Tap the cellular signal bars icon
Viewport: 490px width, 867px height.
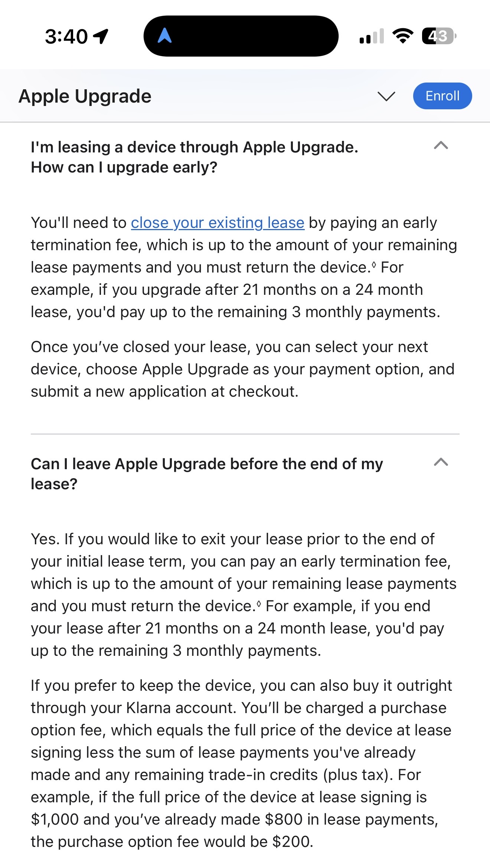pyautogui.click(x=372, y=36)
